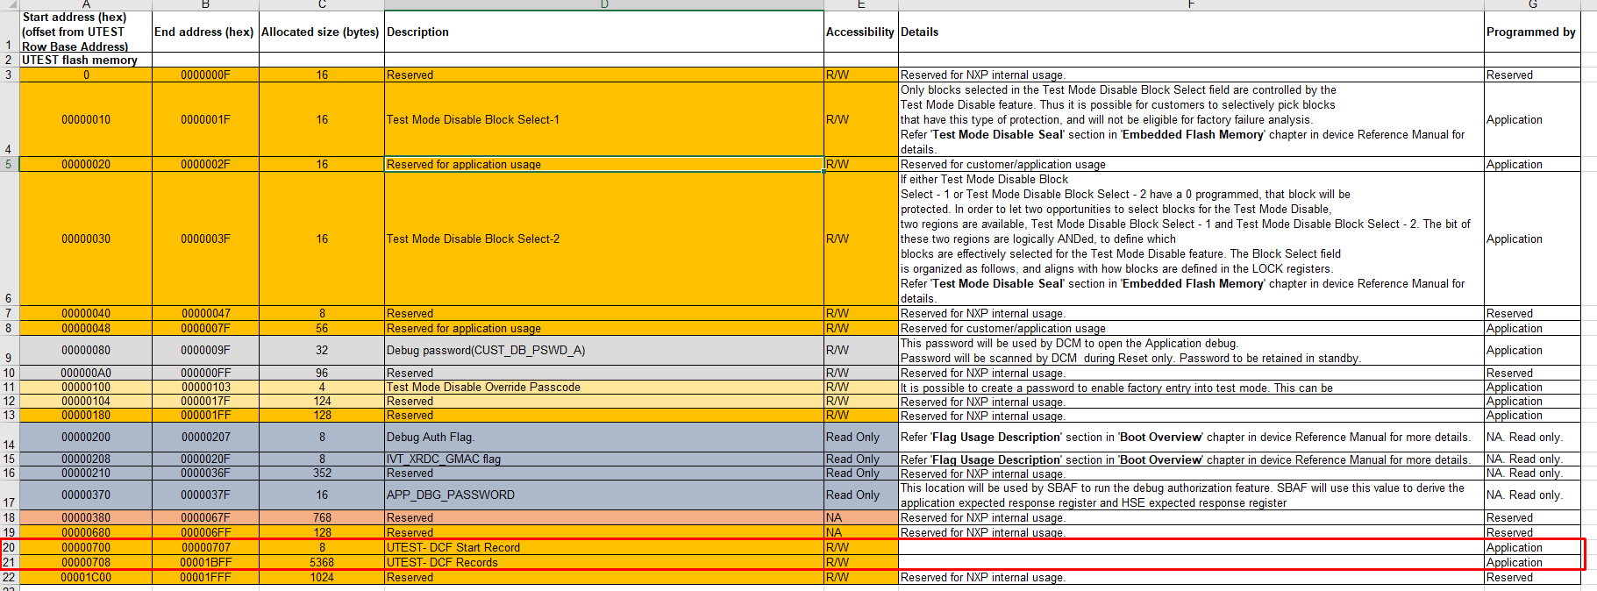Select empty Details cell of UTEST- DCF Records row

coord(1191,562)
